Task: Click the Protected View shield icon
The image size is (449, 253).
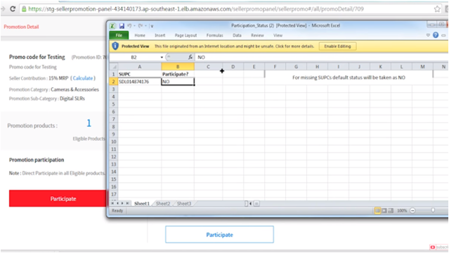Action: tap(115, 46)
